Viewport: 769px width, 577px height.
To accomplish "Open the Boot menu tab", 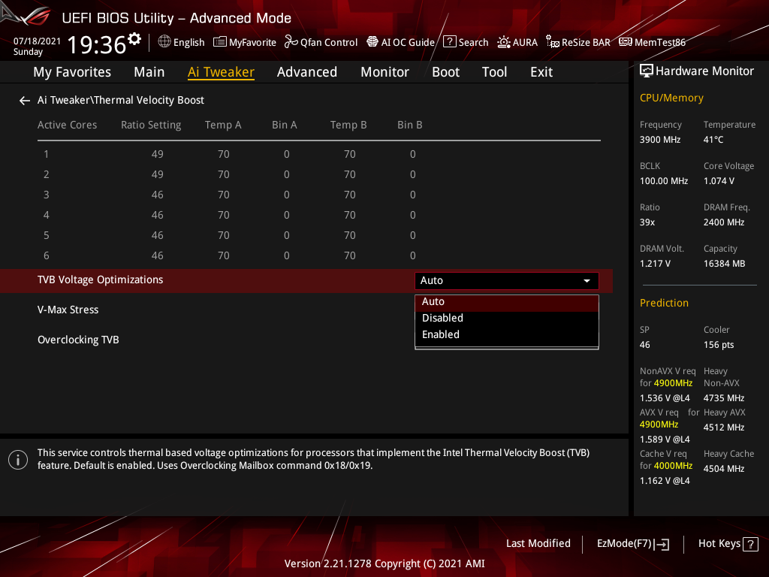I will tap(445, 71).
